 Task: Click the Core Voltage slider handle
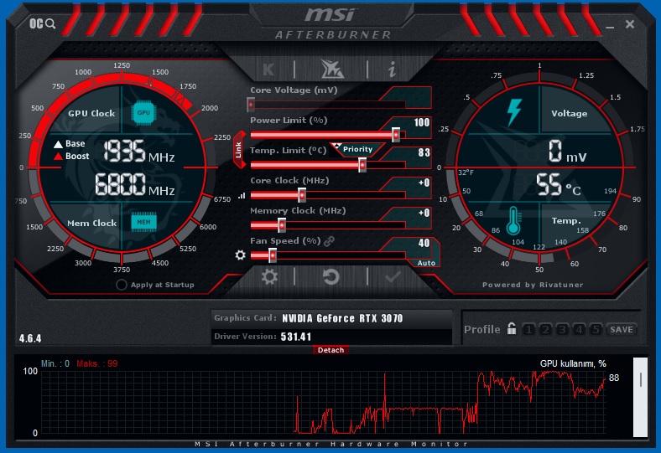(x=251, y=105)
